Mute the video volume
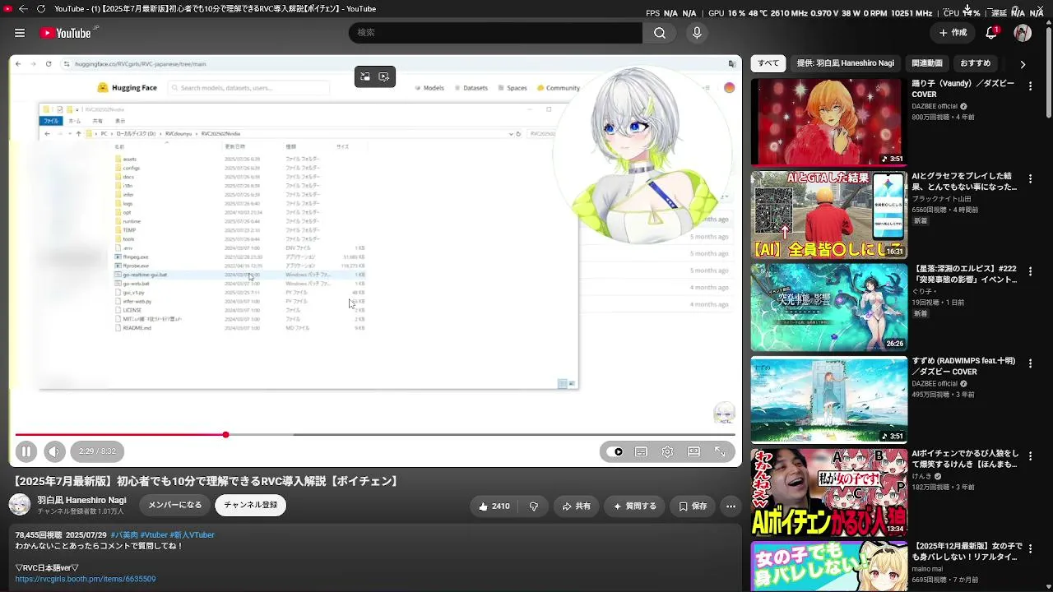1053x592 pixels. (x=54, y=451)
